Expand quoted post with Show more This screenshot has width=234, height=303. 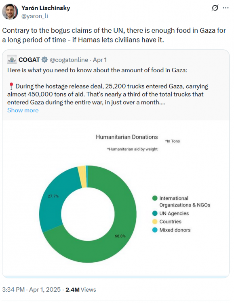tap(23, 110)
